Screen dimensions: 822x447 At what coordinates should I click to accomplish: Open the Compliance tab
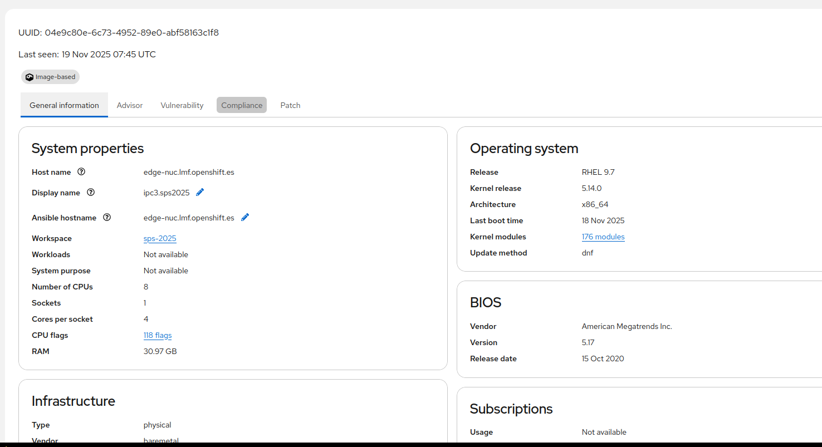coord(242,105)
